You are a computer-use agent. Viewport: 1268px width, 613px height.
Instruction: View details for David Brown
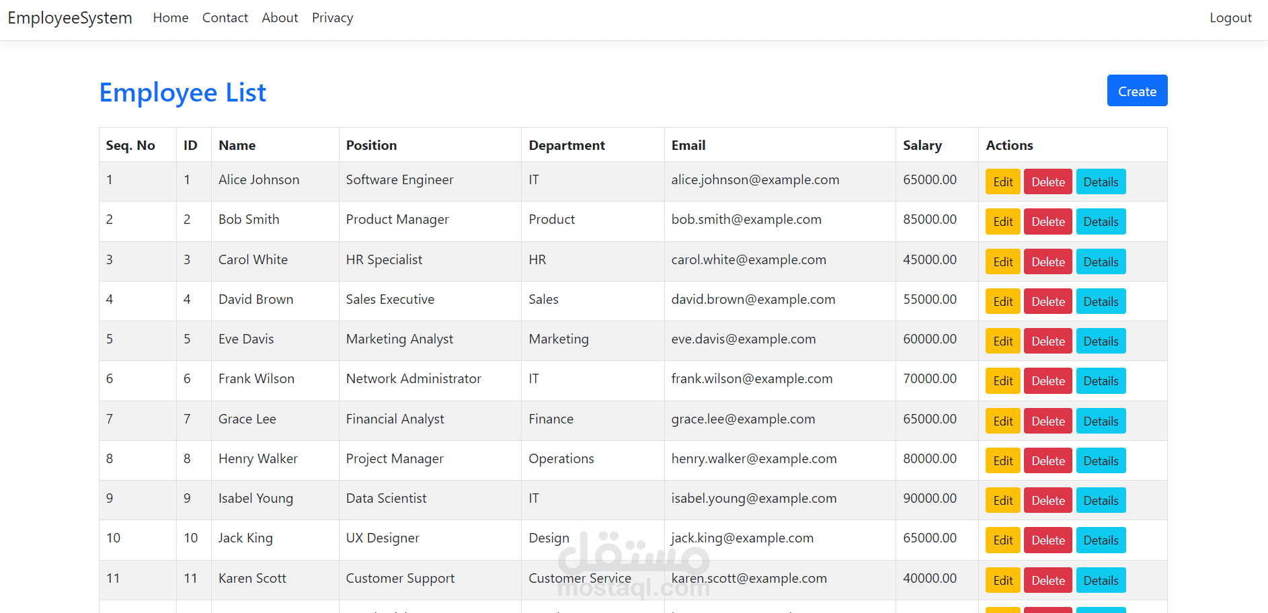(1101, 302)
